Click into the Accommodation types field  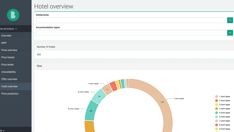131,33
